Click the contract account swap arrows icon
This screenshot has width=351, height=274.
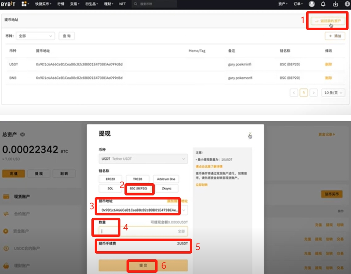tap(6, 214)
